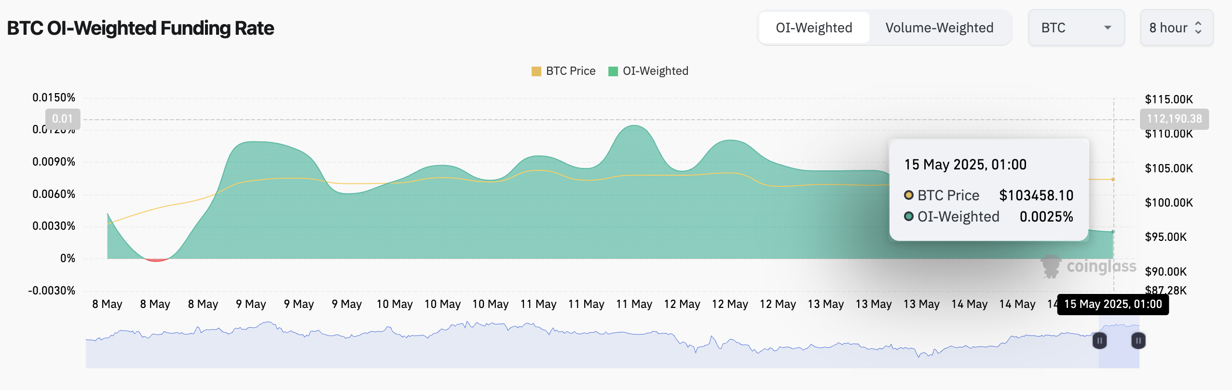This screenshot has width=1232, height=390.
Task: Toggle the BTC Price legend series
Action: [571, 71]
